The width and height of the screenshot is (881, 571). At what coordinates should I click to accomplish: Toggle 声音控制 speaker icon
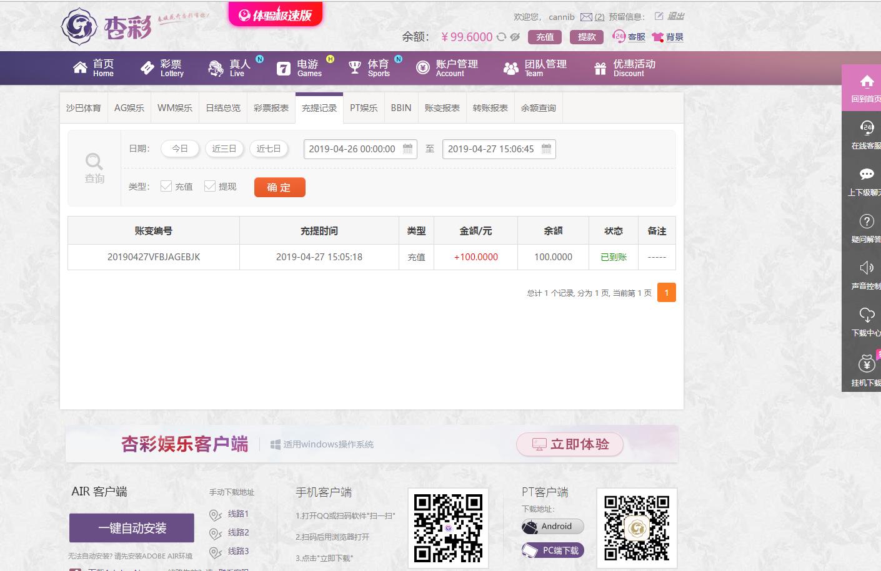(x=866, y=268)
